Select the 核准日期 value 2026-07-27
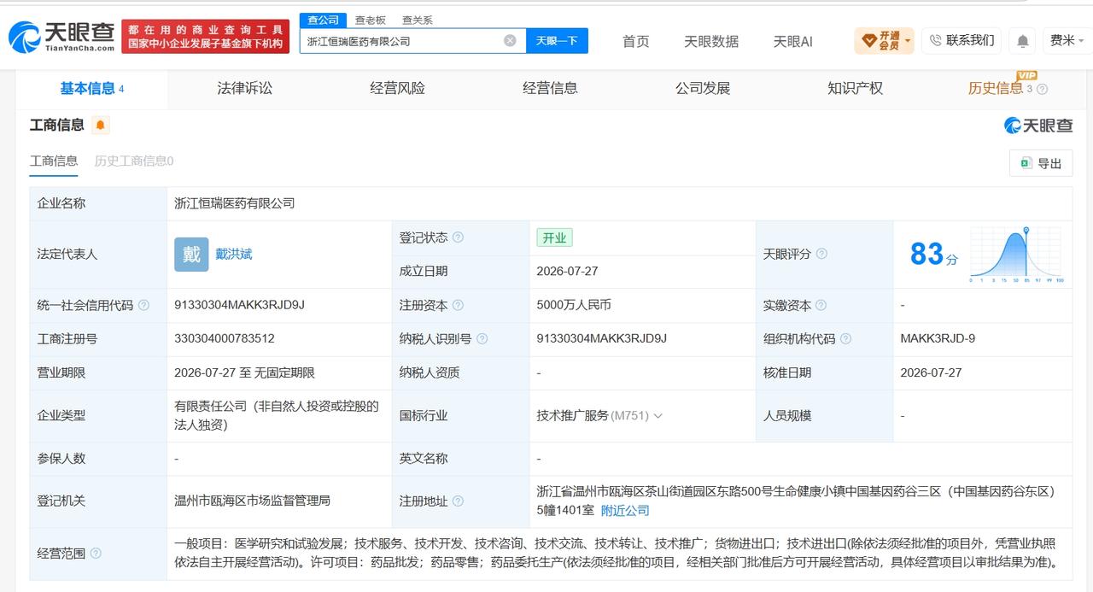This screenshot has height=592, width=1093. 931,373
